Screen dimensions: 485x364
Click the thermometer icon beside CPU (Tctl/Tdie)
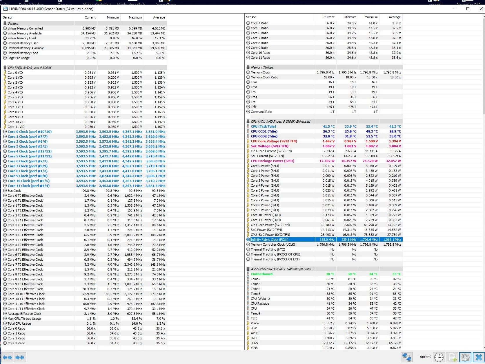click(x=248, y=126)
